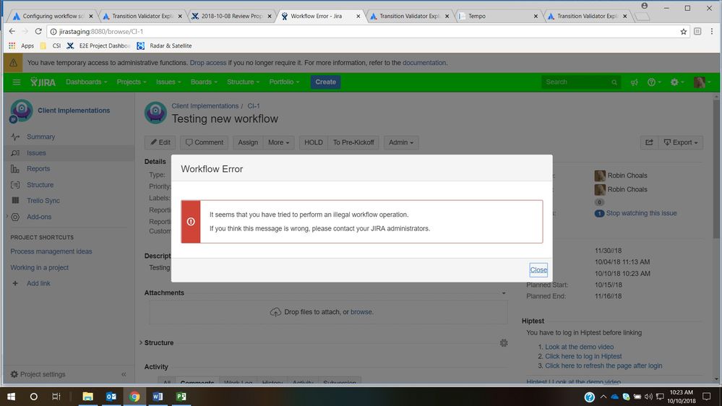Click the JIRA logo in the header
Viewport: 722px width, 406px height.
43,82
